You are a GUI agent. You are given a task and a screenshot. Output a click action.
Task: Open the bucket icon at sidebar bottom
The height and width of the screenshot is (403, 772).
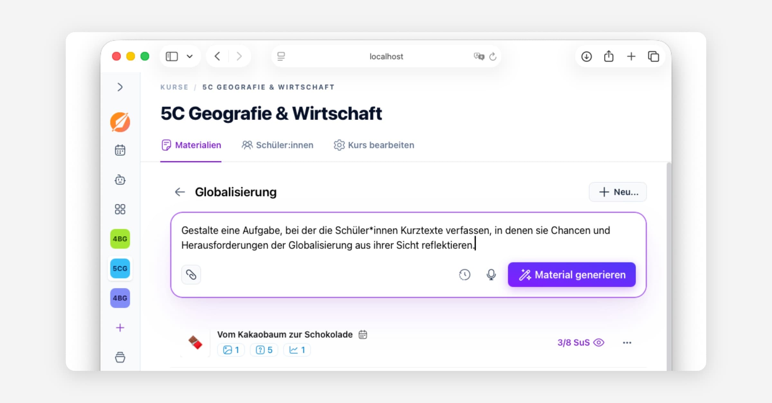[x=120, y=357]
